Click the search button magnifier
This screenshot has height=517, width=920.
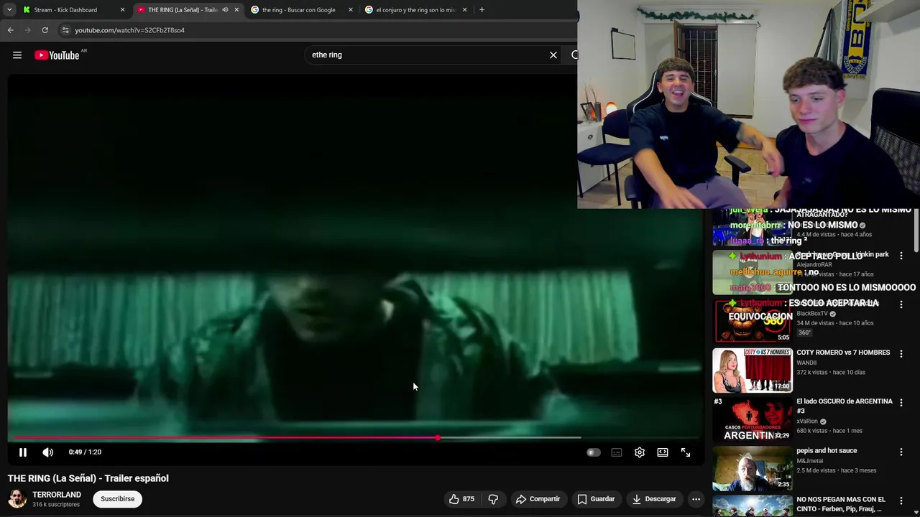click(x=574, y=55)
